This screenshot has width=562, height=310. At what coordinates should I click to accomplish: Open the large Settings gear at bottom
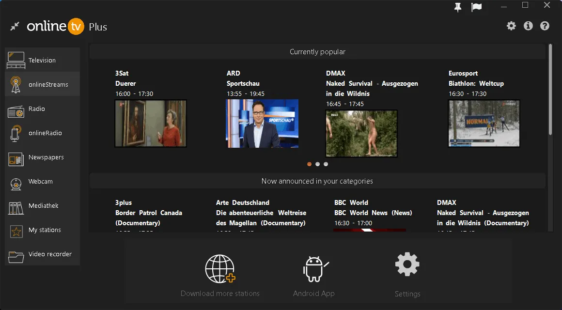point(407,265)
